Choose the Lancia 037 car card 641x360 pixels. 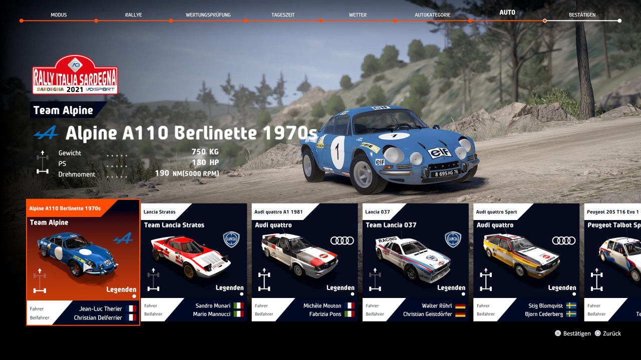click(416, 262)
